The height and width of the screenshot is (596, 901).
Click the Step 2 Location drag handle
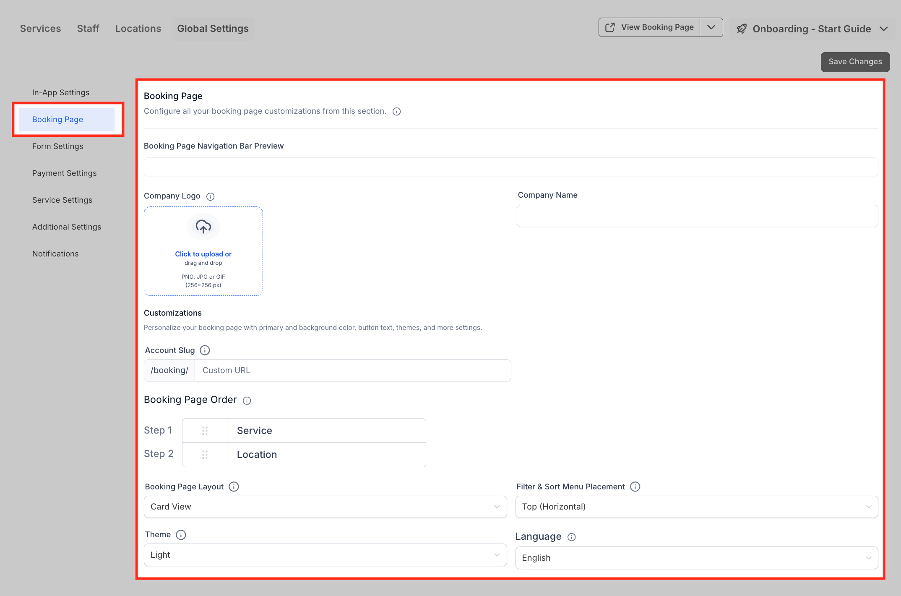coord(205,455)
